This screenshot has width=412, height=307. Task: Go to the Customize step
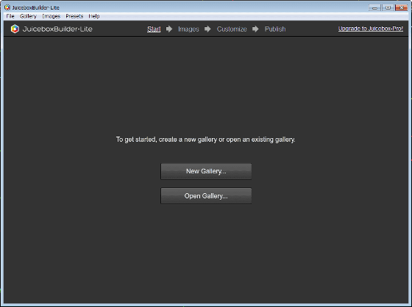pos(232,29)
